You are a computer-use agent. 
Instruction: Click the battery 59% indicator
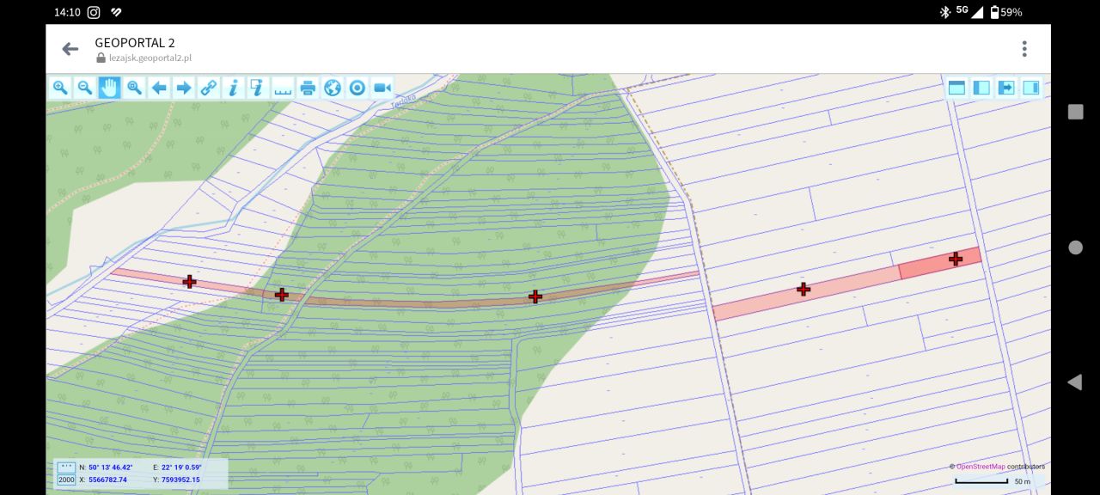(x=1006, y=12)
